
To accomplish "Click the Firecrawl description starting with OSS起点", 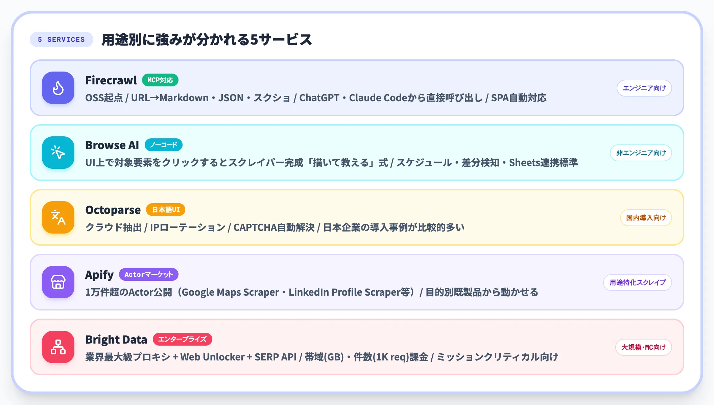I will [316, 98].
